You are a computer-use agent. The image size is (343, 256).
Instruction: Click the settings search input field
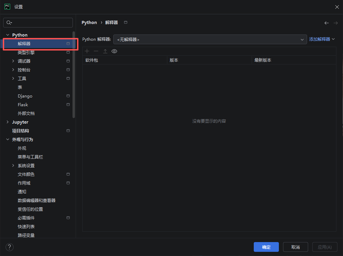38,23
